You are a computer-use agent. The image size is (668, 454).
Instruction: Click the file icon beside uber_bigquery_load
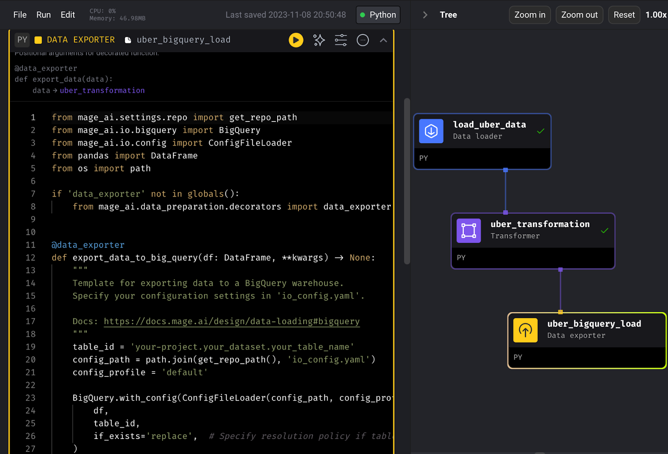click(128, 40)
